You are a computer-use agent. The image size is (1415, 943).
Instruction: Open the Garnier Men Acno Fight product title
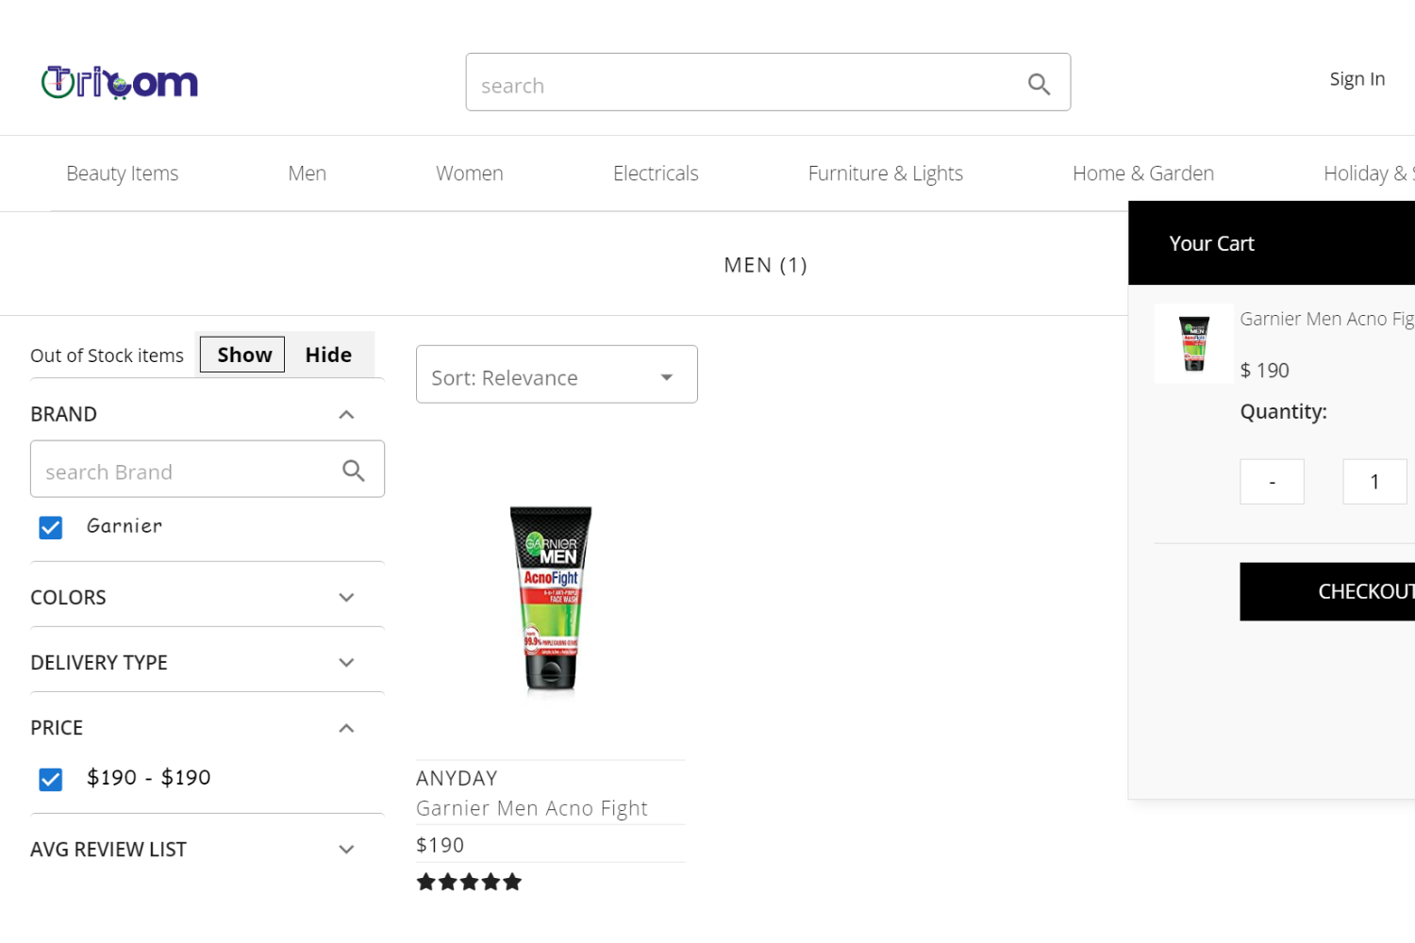532,808
